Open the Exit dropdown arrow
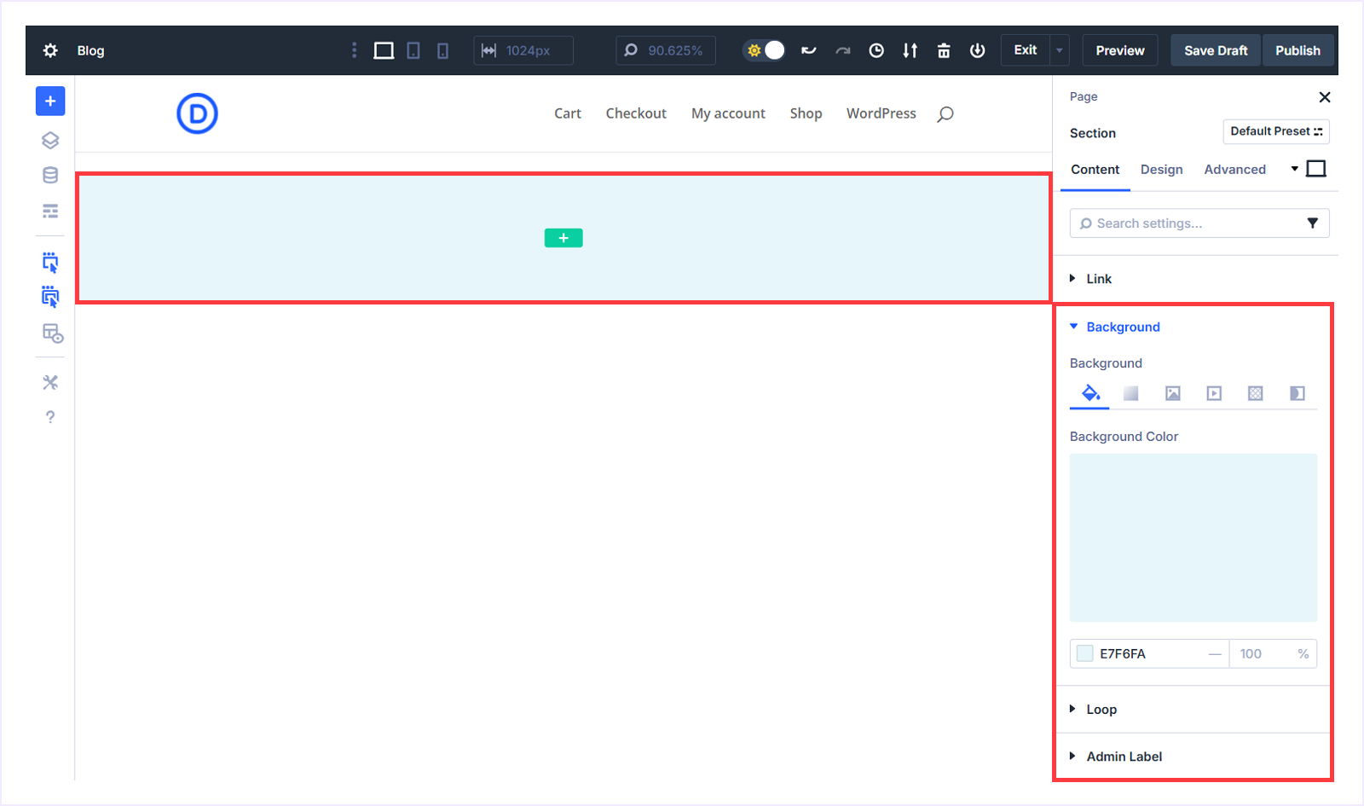The height and width of the screenshot is (806, 1364). [1058, 50]
